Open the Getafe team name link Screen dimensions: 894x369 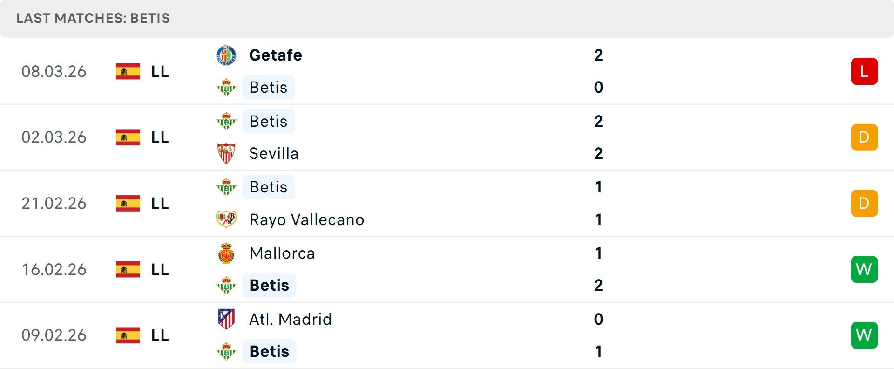276,55
